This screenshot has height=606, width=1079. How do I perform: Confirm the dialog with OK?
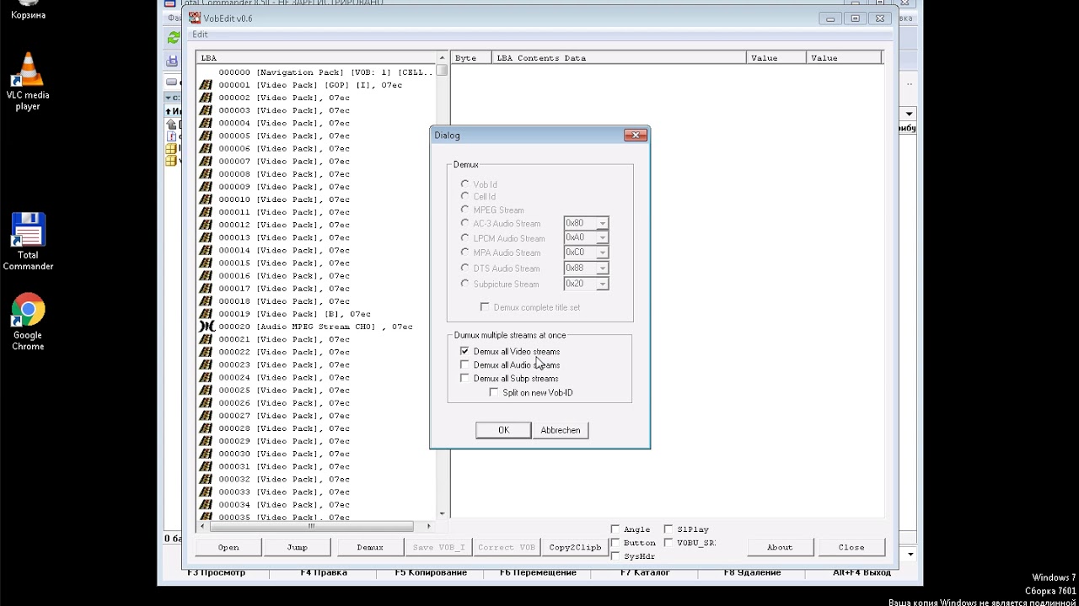[x=503, y=430]
